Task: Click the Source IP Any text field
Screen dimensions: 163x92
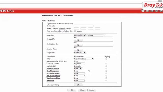Action: pos(93,38)
